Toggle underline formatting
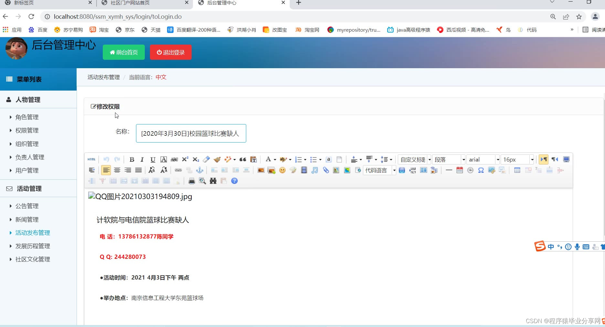Screen dimensions: 605x327 [153, 159]
